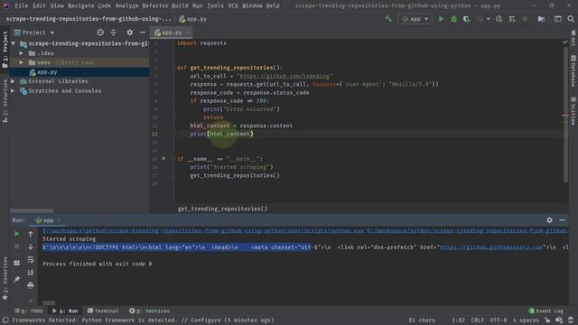Image resolution: width=578 pixels, height=325 pixels.
Task: Open the TODO tool window
Action: click(28, 311)
